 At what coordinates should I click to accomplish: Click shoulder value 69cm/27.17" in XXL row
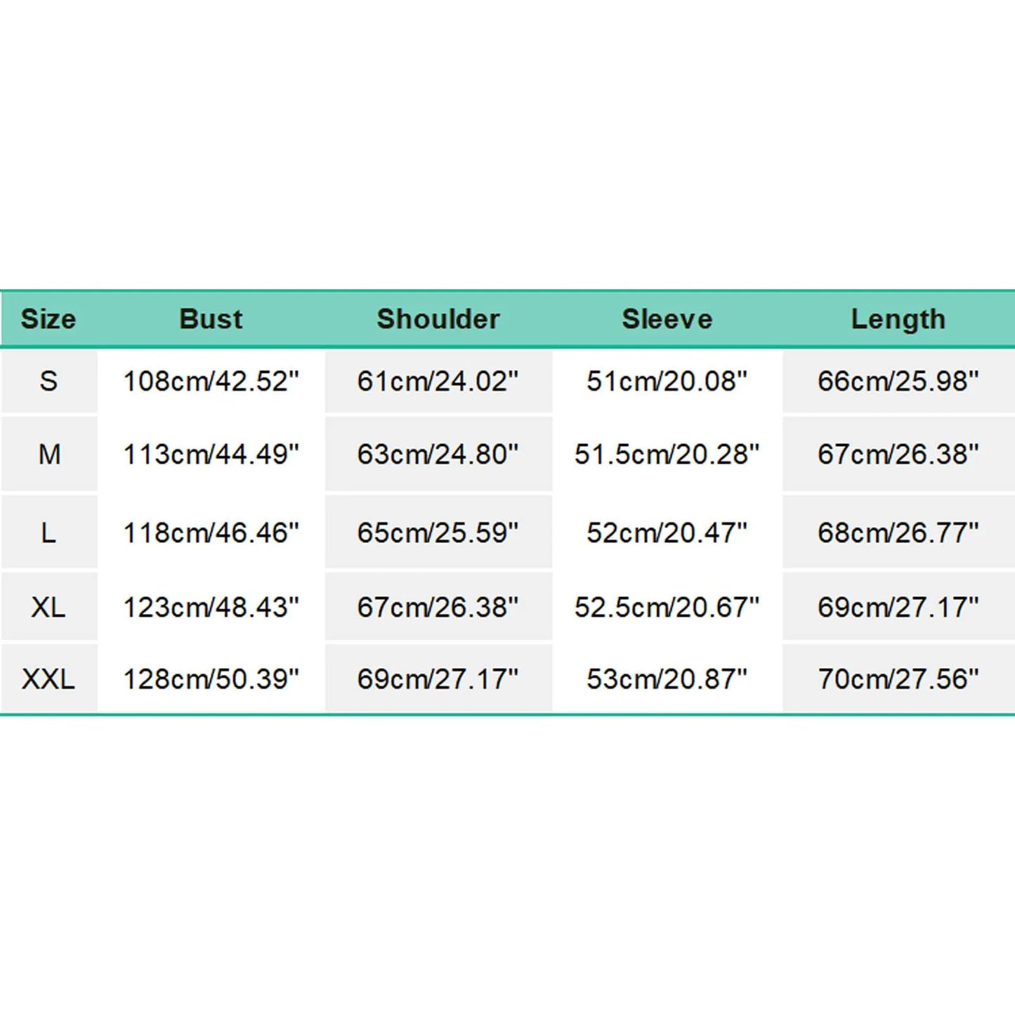438,679
